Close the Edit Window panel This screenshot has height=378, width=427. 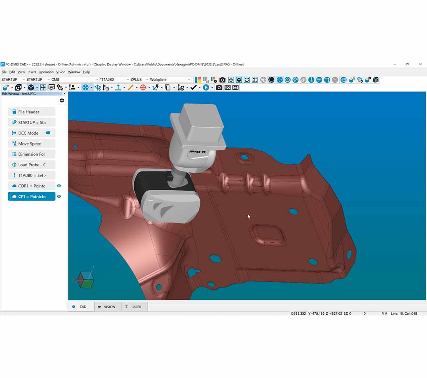64,94
